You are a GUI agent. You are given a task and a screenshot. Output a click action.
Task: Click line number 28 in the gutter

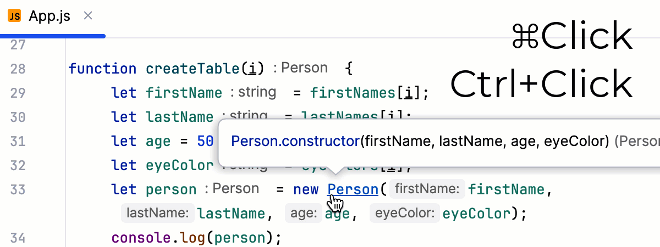(x=18, y=69)
